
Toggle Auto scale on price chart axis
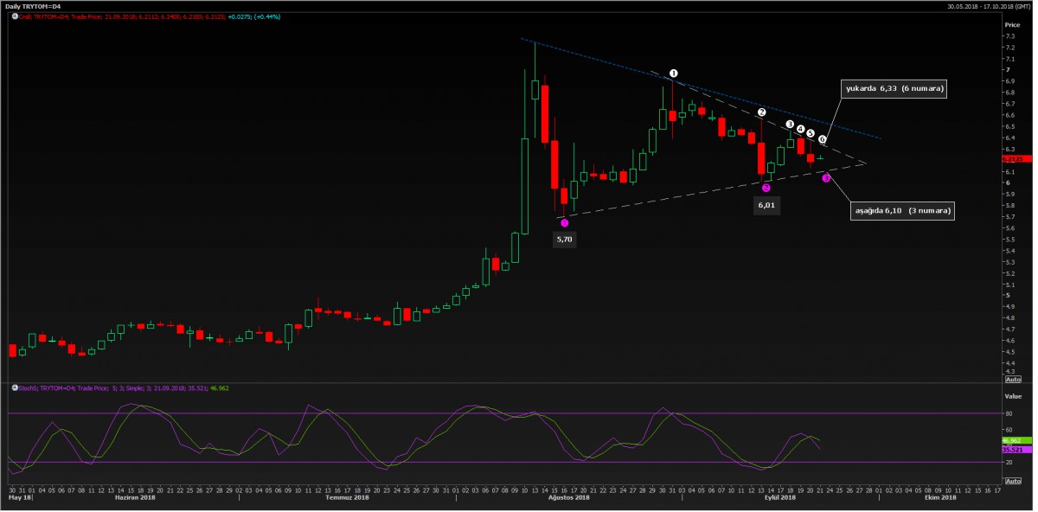1012,379
